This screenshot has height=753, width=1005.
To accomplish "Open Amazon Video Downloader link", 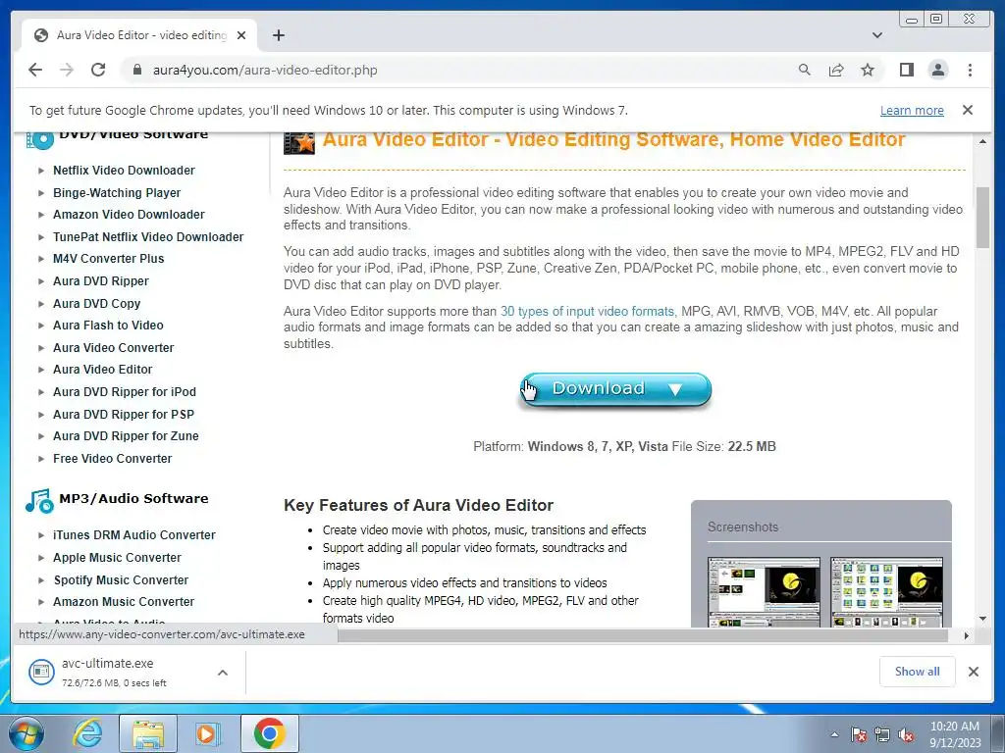I will pos(129,215).
